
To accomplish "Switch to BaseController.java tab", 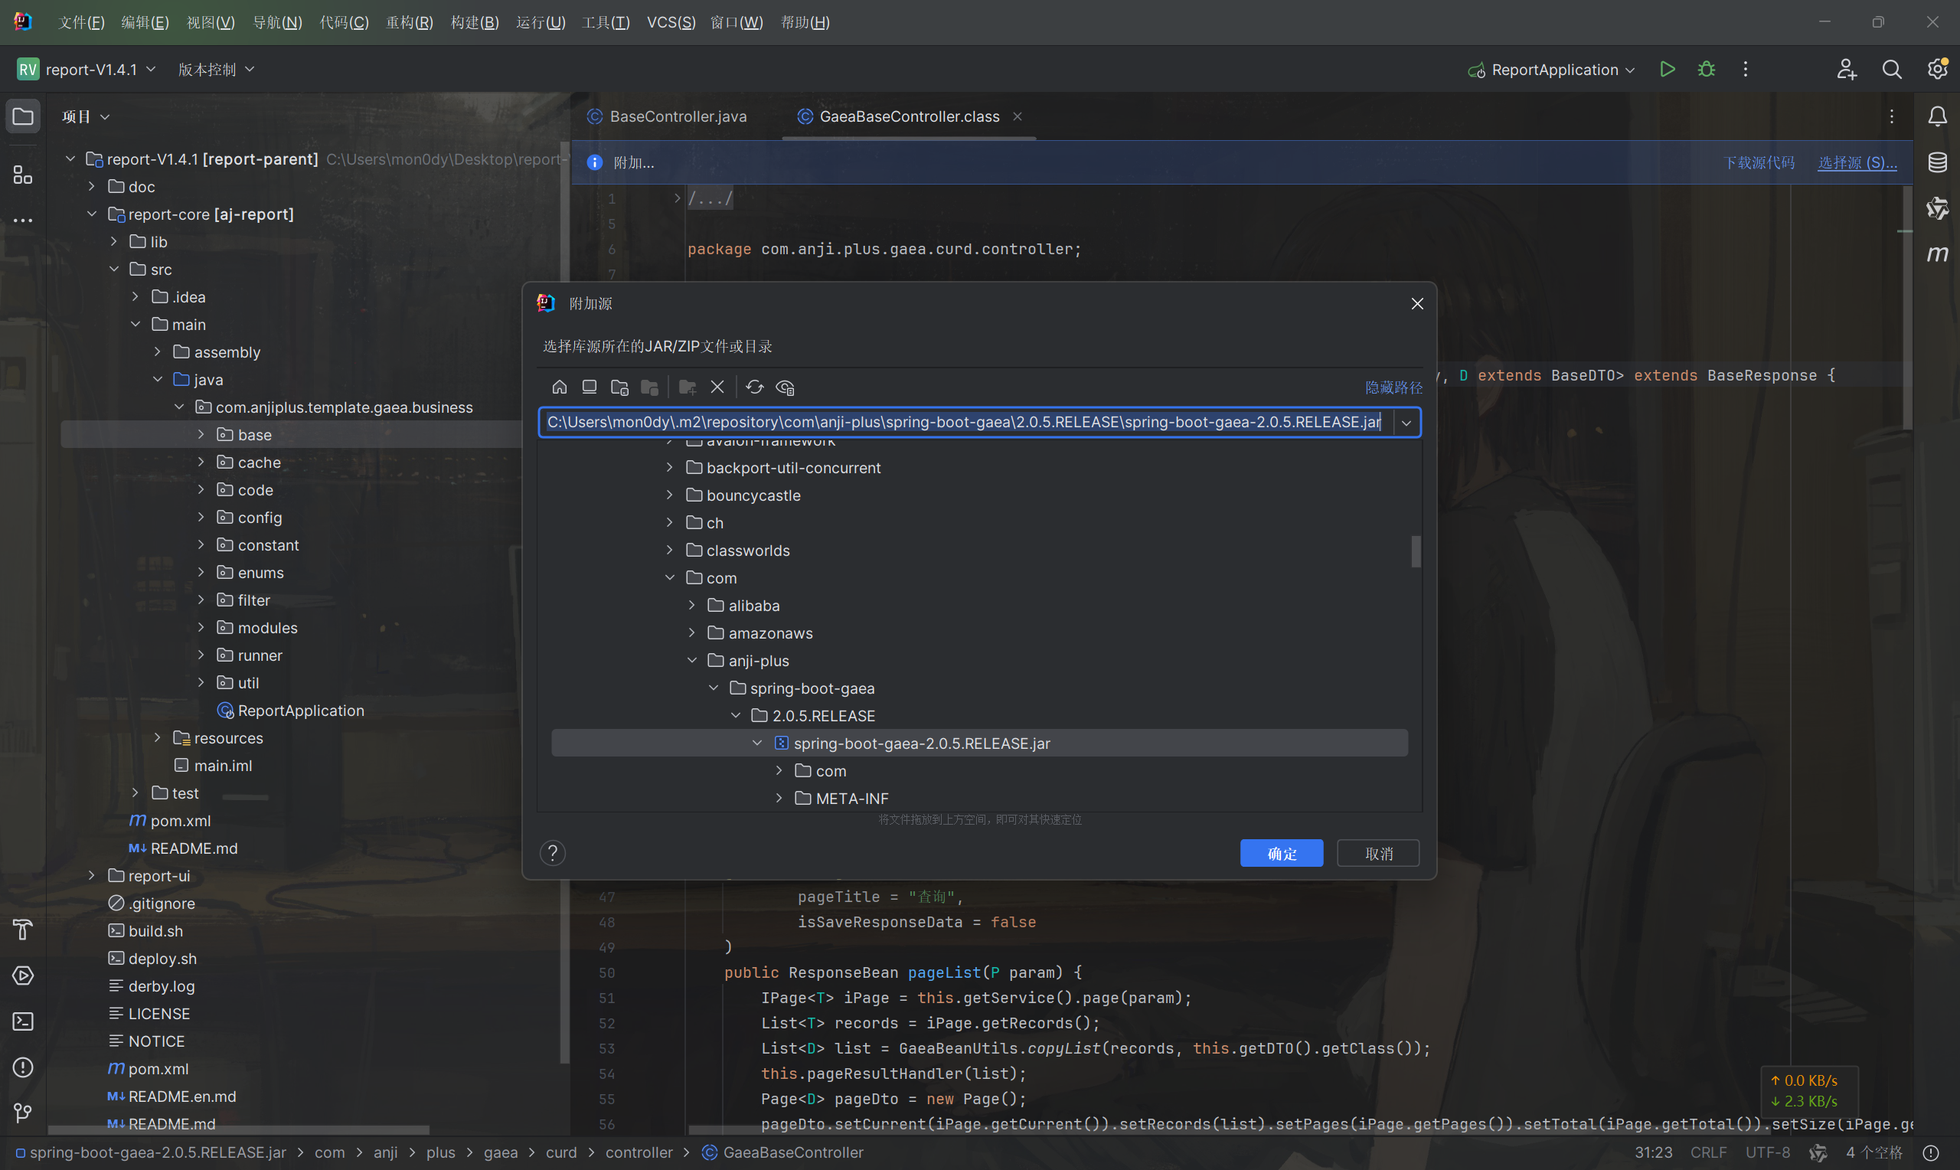I will [x=668, y=116].
